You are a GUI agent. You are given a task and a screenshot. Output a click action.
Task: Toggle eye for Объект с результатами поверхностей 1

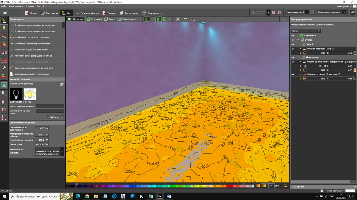pyautogui.click(x=293, y=62)
